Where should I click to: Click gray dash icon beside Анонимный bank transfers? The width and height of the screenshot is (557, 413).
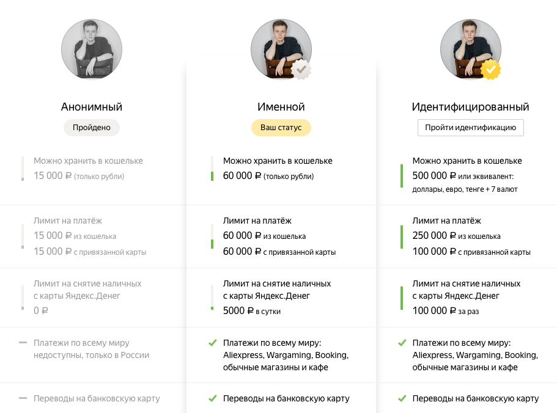coord(23,398)
